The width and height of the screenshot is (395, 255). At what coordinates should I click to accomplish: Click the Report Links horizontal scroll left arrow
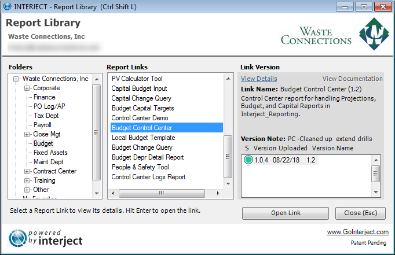(x=113, y=193)
